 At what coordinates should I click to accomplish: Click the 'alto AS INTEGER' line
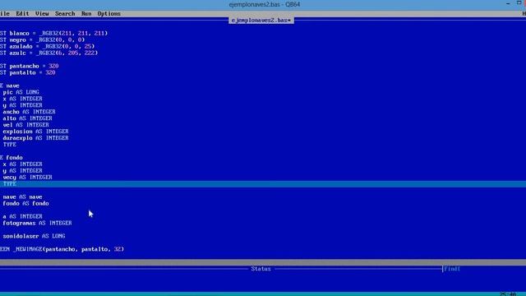[27, 118]
